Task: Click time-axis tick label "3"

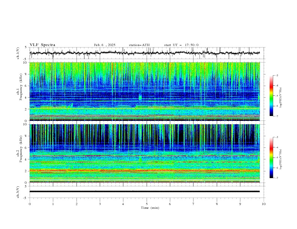Action: [100, 204]
